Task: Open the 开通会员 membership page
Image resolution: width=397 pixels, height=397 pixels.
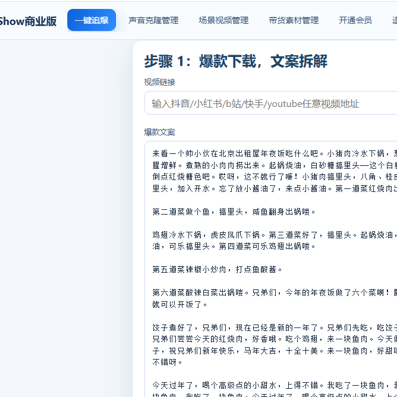Action: tap(355, 20)
